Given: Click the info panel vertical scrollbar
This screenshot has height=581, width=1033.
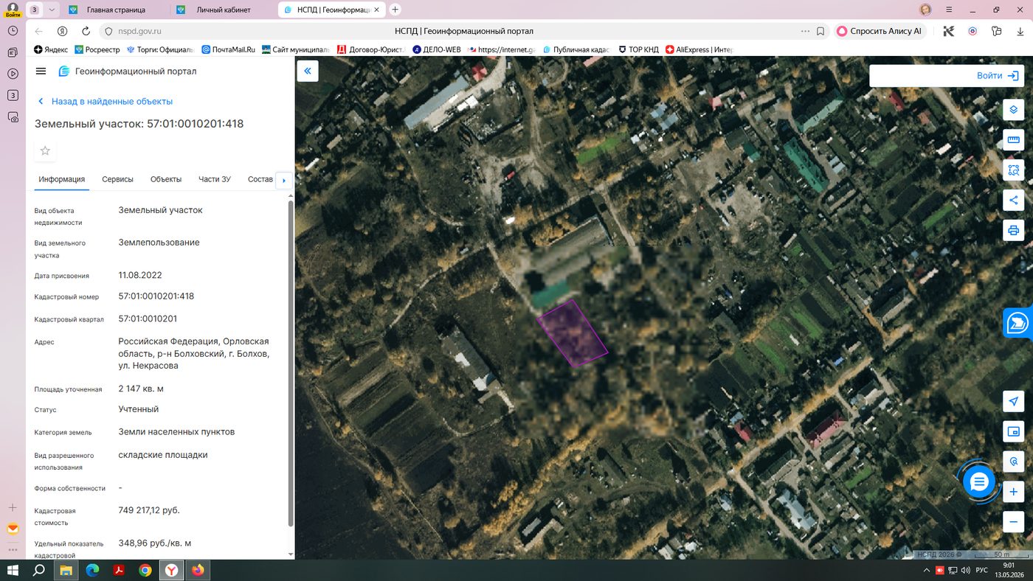Looking at the screenshot, I should [x=290, y=363].
